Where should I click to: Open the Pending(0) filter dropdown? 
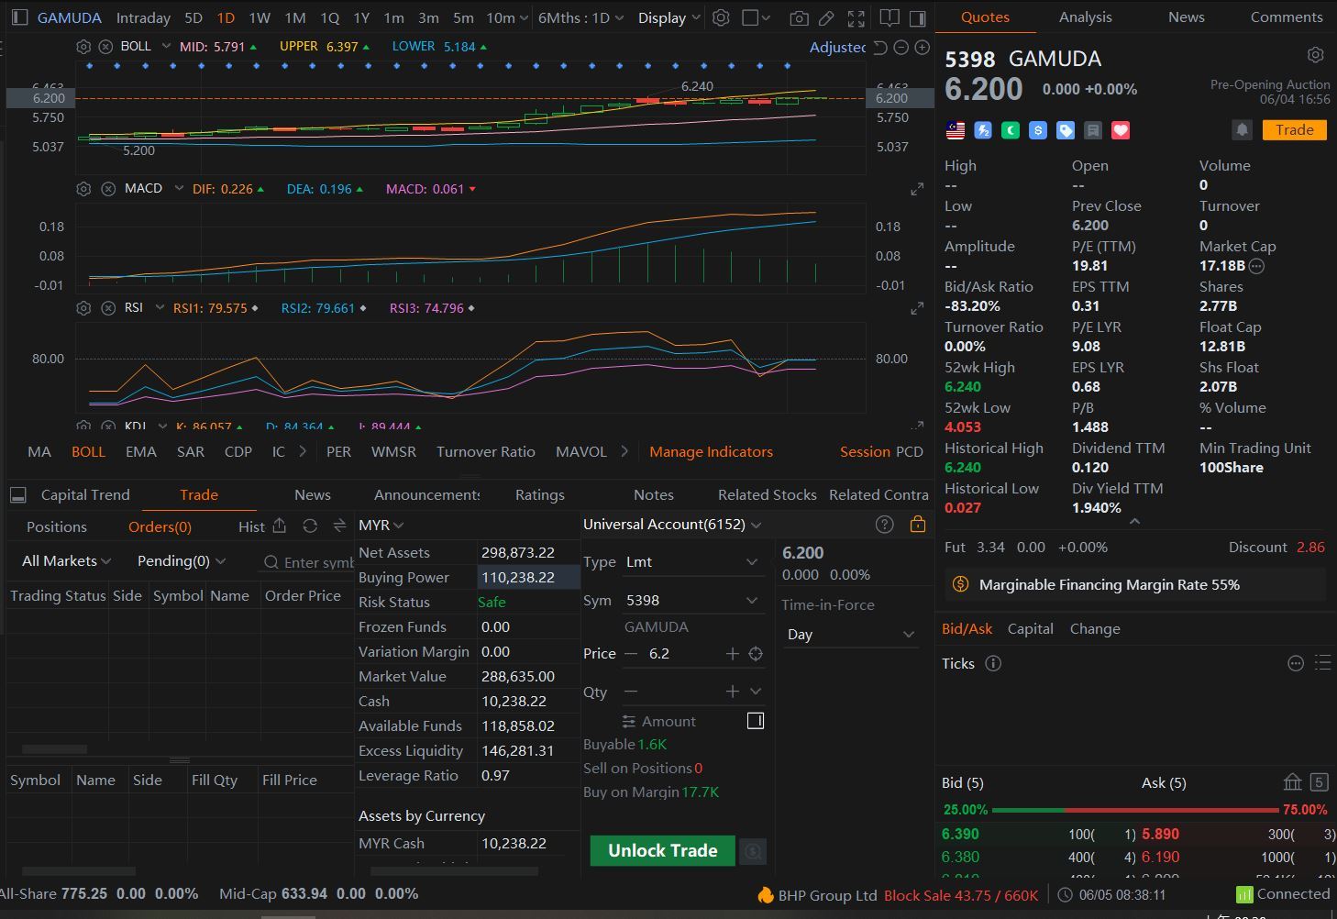pyautogui.click(x=181, y=560)
